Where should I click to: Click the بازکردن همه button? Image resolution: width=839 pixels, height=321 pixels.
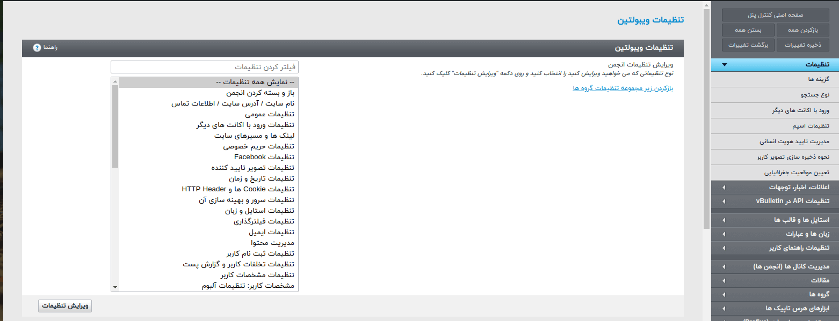[802, 30]
